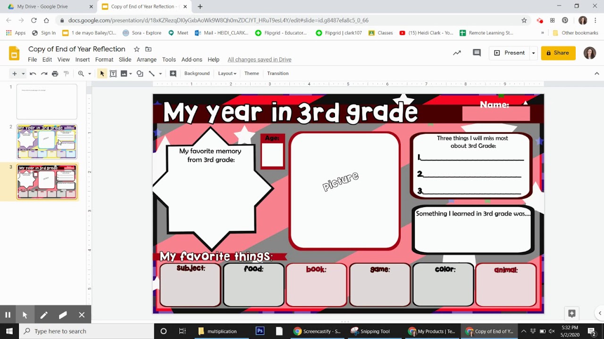The image size is (604, 339).
Task: Click the Print icon in toolbar
Action: (55, 73)
